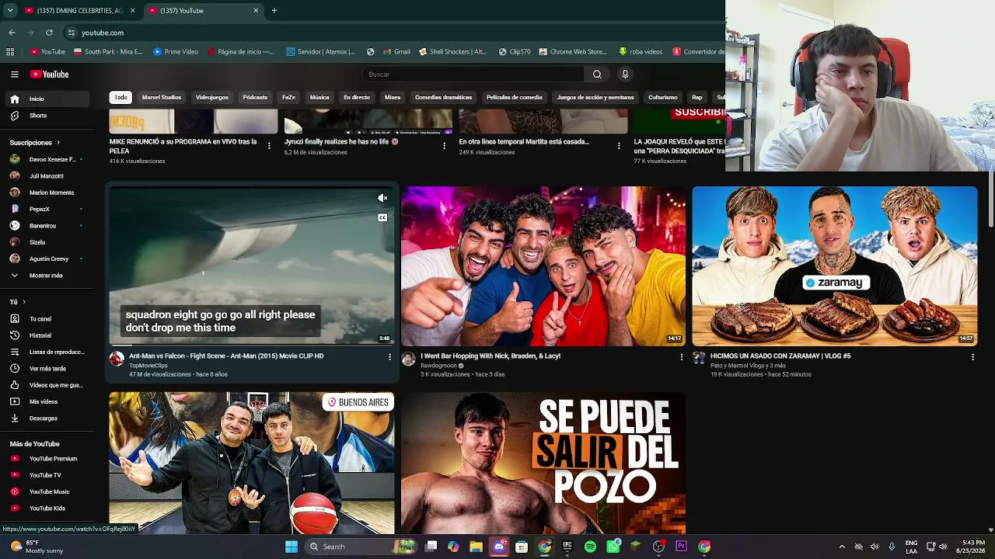995x559 pixels.
Task: Open options menu for Bar Hopping video
Action: point(682,357)
